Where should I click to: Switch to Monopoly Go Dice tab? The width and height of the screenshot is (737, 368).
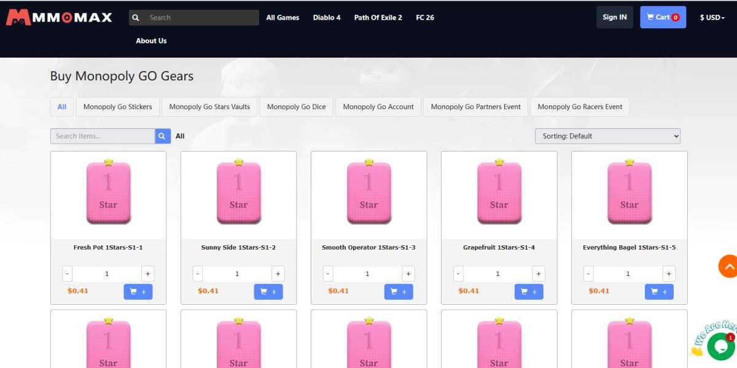tap(297, 107)
